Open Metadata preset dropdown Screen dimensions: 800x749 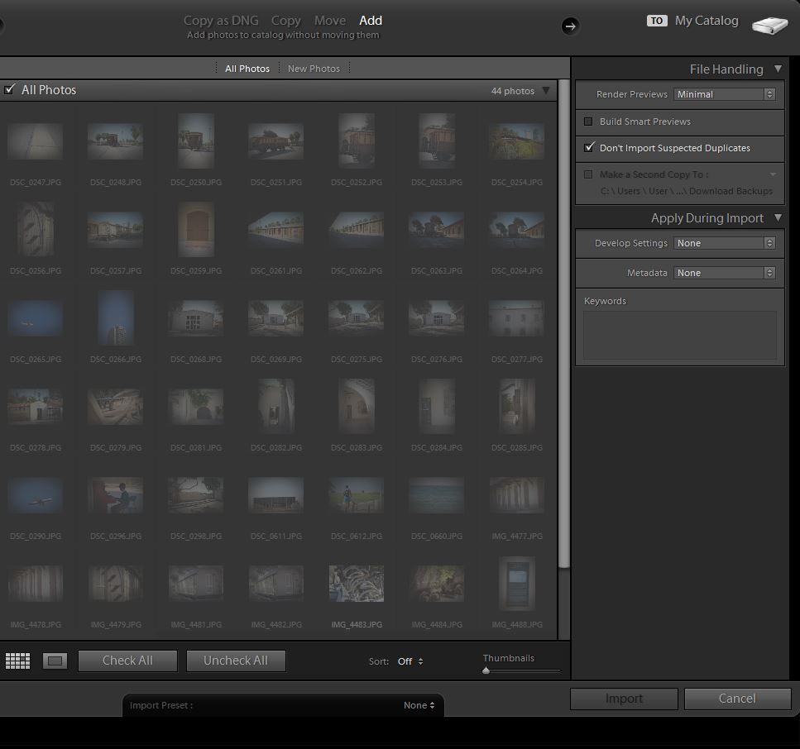click(724, 273)
